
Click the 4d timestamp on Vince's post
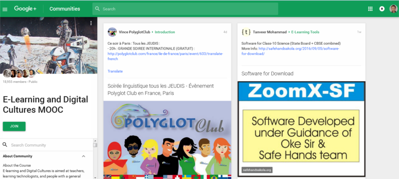(x=225, y=32)
